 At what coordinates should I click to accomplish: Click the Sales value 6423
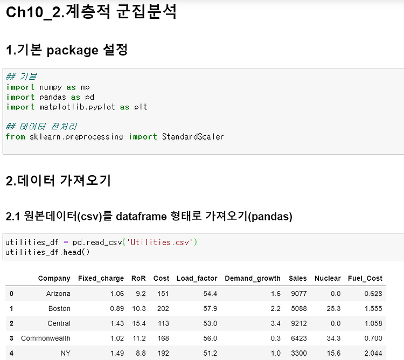(x=299, y=338)
